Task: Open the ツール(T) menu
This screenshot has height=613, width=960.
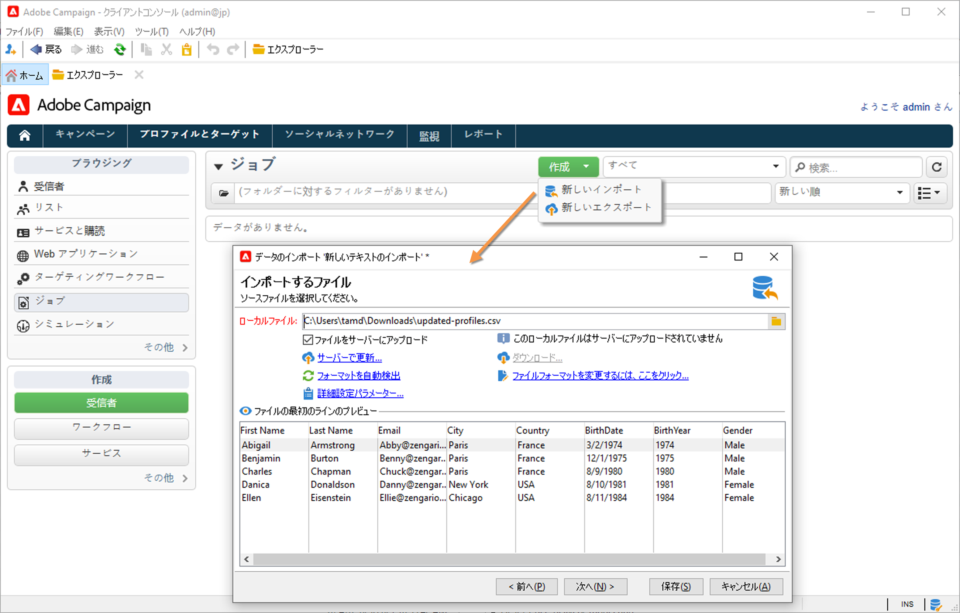Action: (151, 32)
